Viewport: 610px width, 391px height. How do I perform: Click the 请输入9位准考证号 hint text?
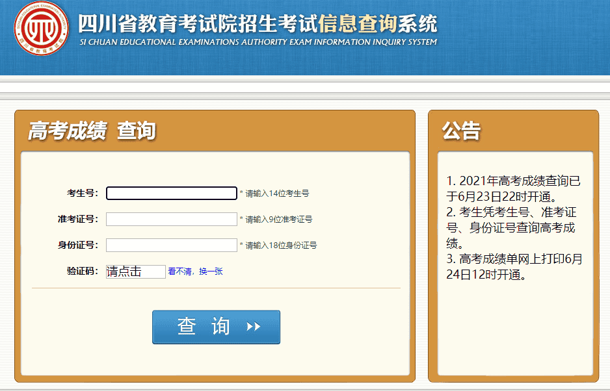pos(276,220)
